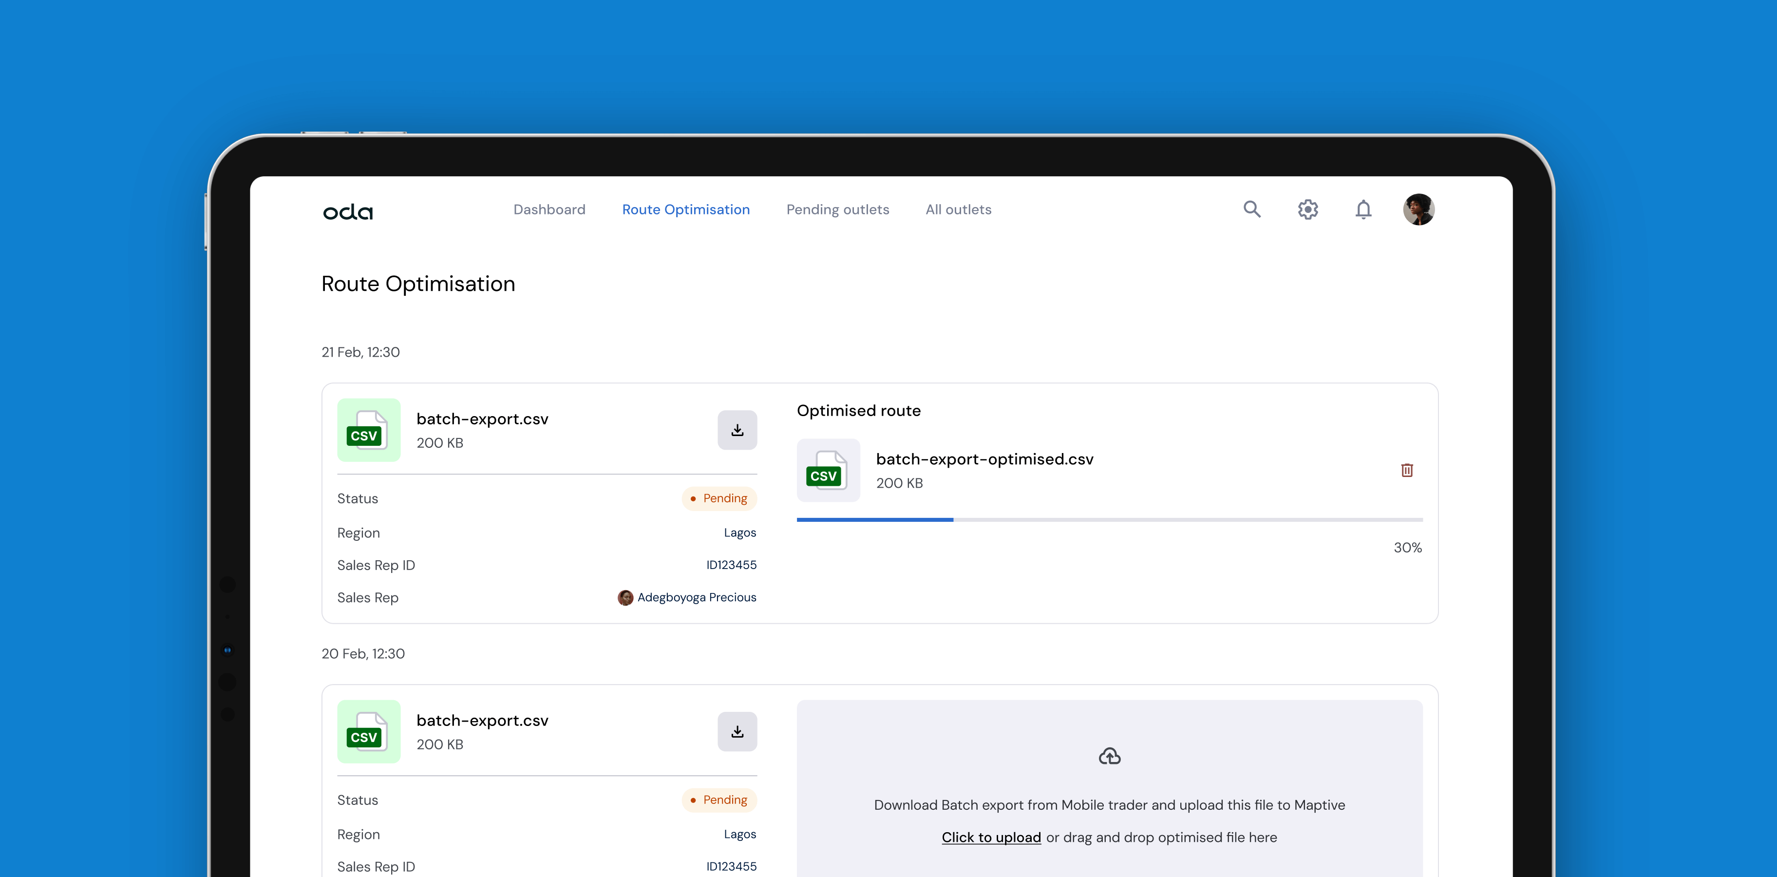Download the 20 Feb batch-export.csv file
Screen dimensions: 1777x877
tap(737, 731)
